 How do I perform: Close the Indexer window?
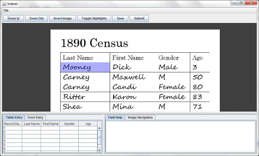point(251,3)
